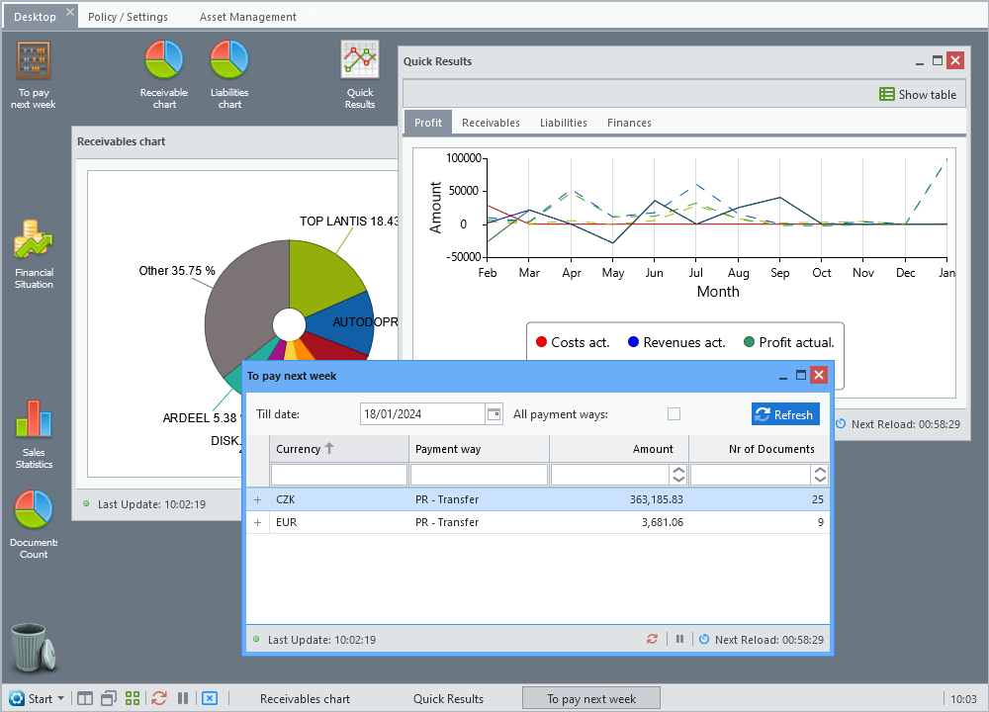Expand the EUR currency row
The image size is (989, 712).
point(257,522)
